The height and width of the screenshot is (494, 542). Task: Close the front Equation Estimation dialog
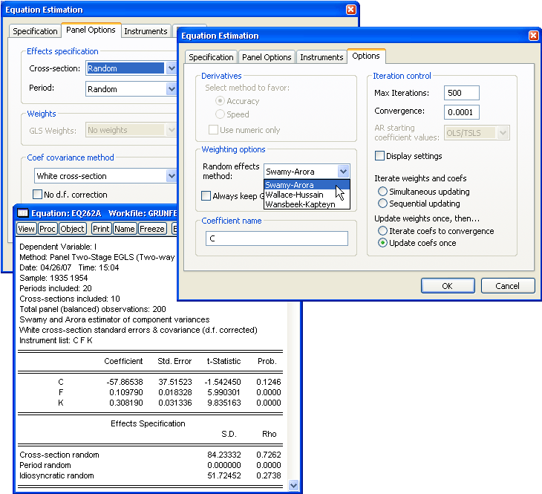click(533, 36)
